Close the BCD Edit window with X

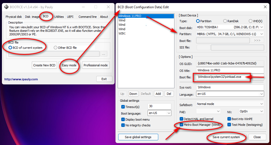click(265, 7)
